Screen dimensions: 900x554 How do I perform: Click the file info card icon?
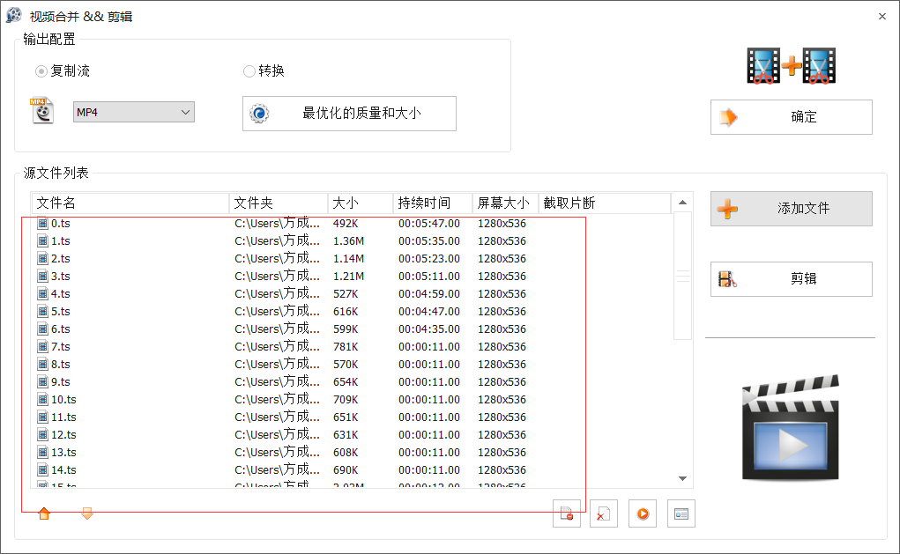click(681, 513)
